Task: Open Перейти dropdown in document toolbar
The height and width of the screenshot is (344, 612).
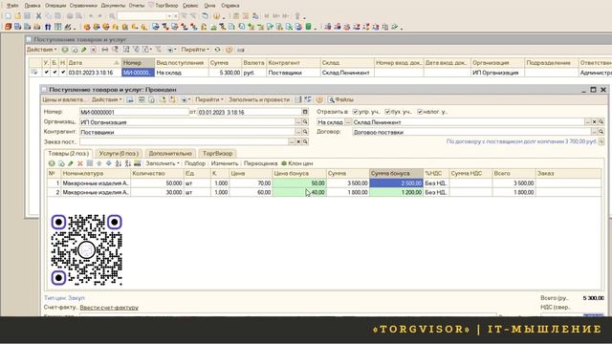Action: pos(209,99)
